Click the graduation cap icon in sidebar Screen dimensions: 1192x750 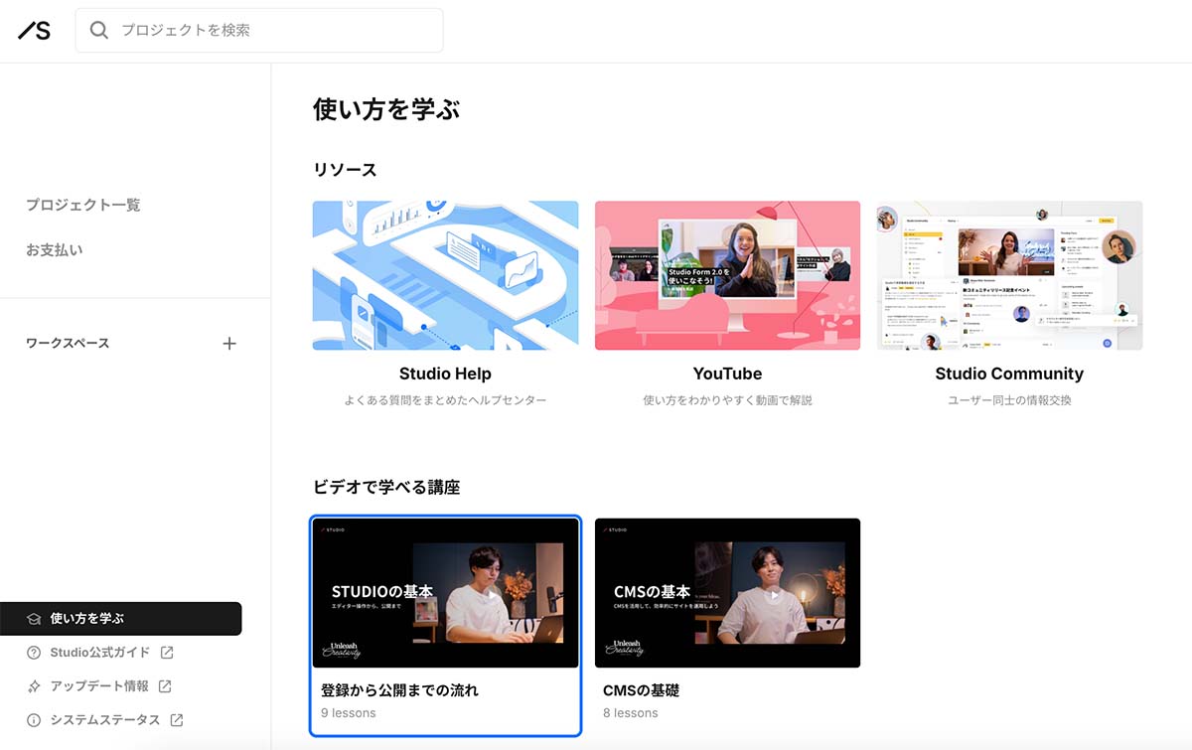pyautogui.click(x=34, y=619)
